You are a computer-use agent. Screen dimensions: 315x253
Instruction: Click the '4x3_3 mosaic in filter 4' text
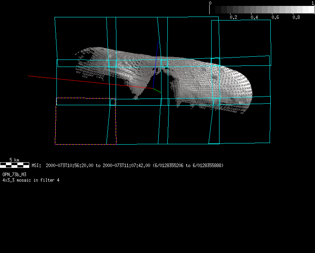(x=31, y=180)
